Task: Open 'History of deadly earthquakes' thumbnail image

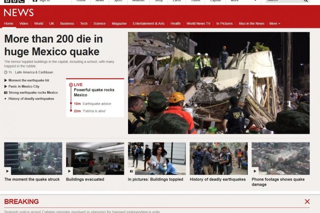Action: 219,159
